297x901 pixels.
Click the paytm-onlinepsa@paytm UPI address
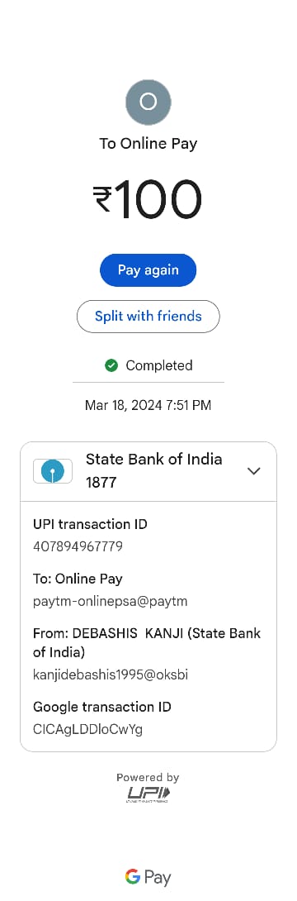110,602
